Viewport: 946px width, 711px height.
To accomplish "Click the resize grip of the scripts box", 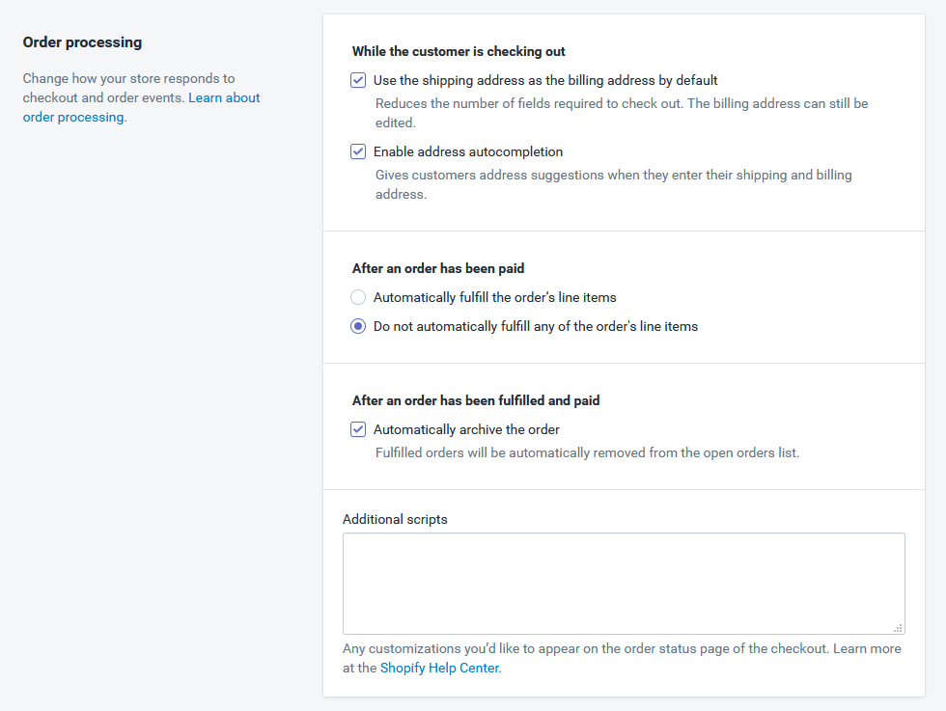I will 898,628.
